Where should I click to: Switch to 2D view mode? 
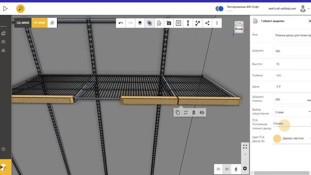(218, 169)
